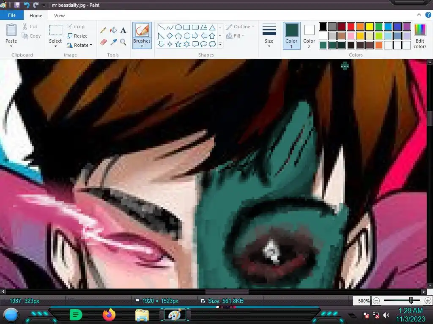
Task: Choose the Diamond shape
Action: point(170,36)
